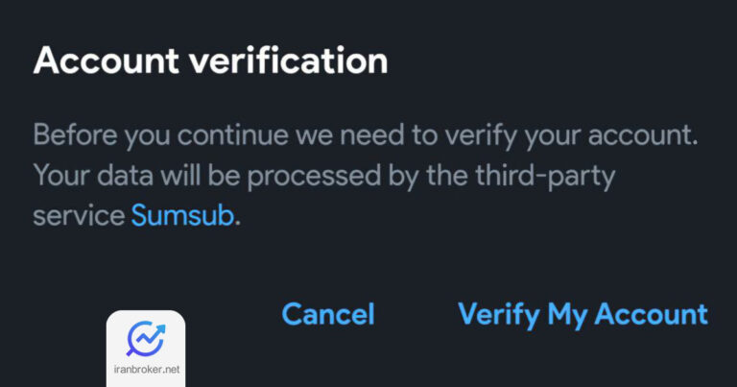
Task: Click the phrase 'verify your account' in the text
Action: click(x=571, y=136)
